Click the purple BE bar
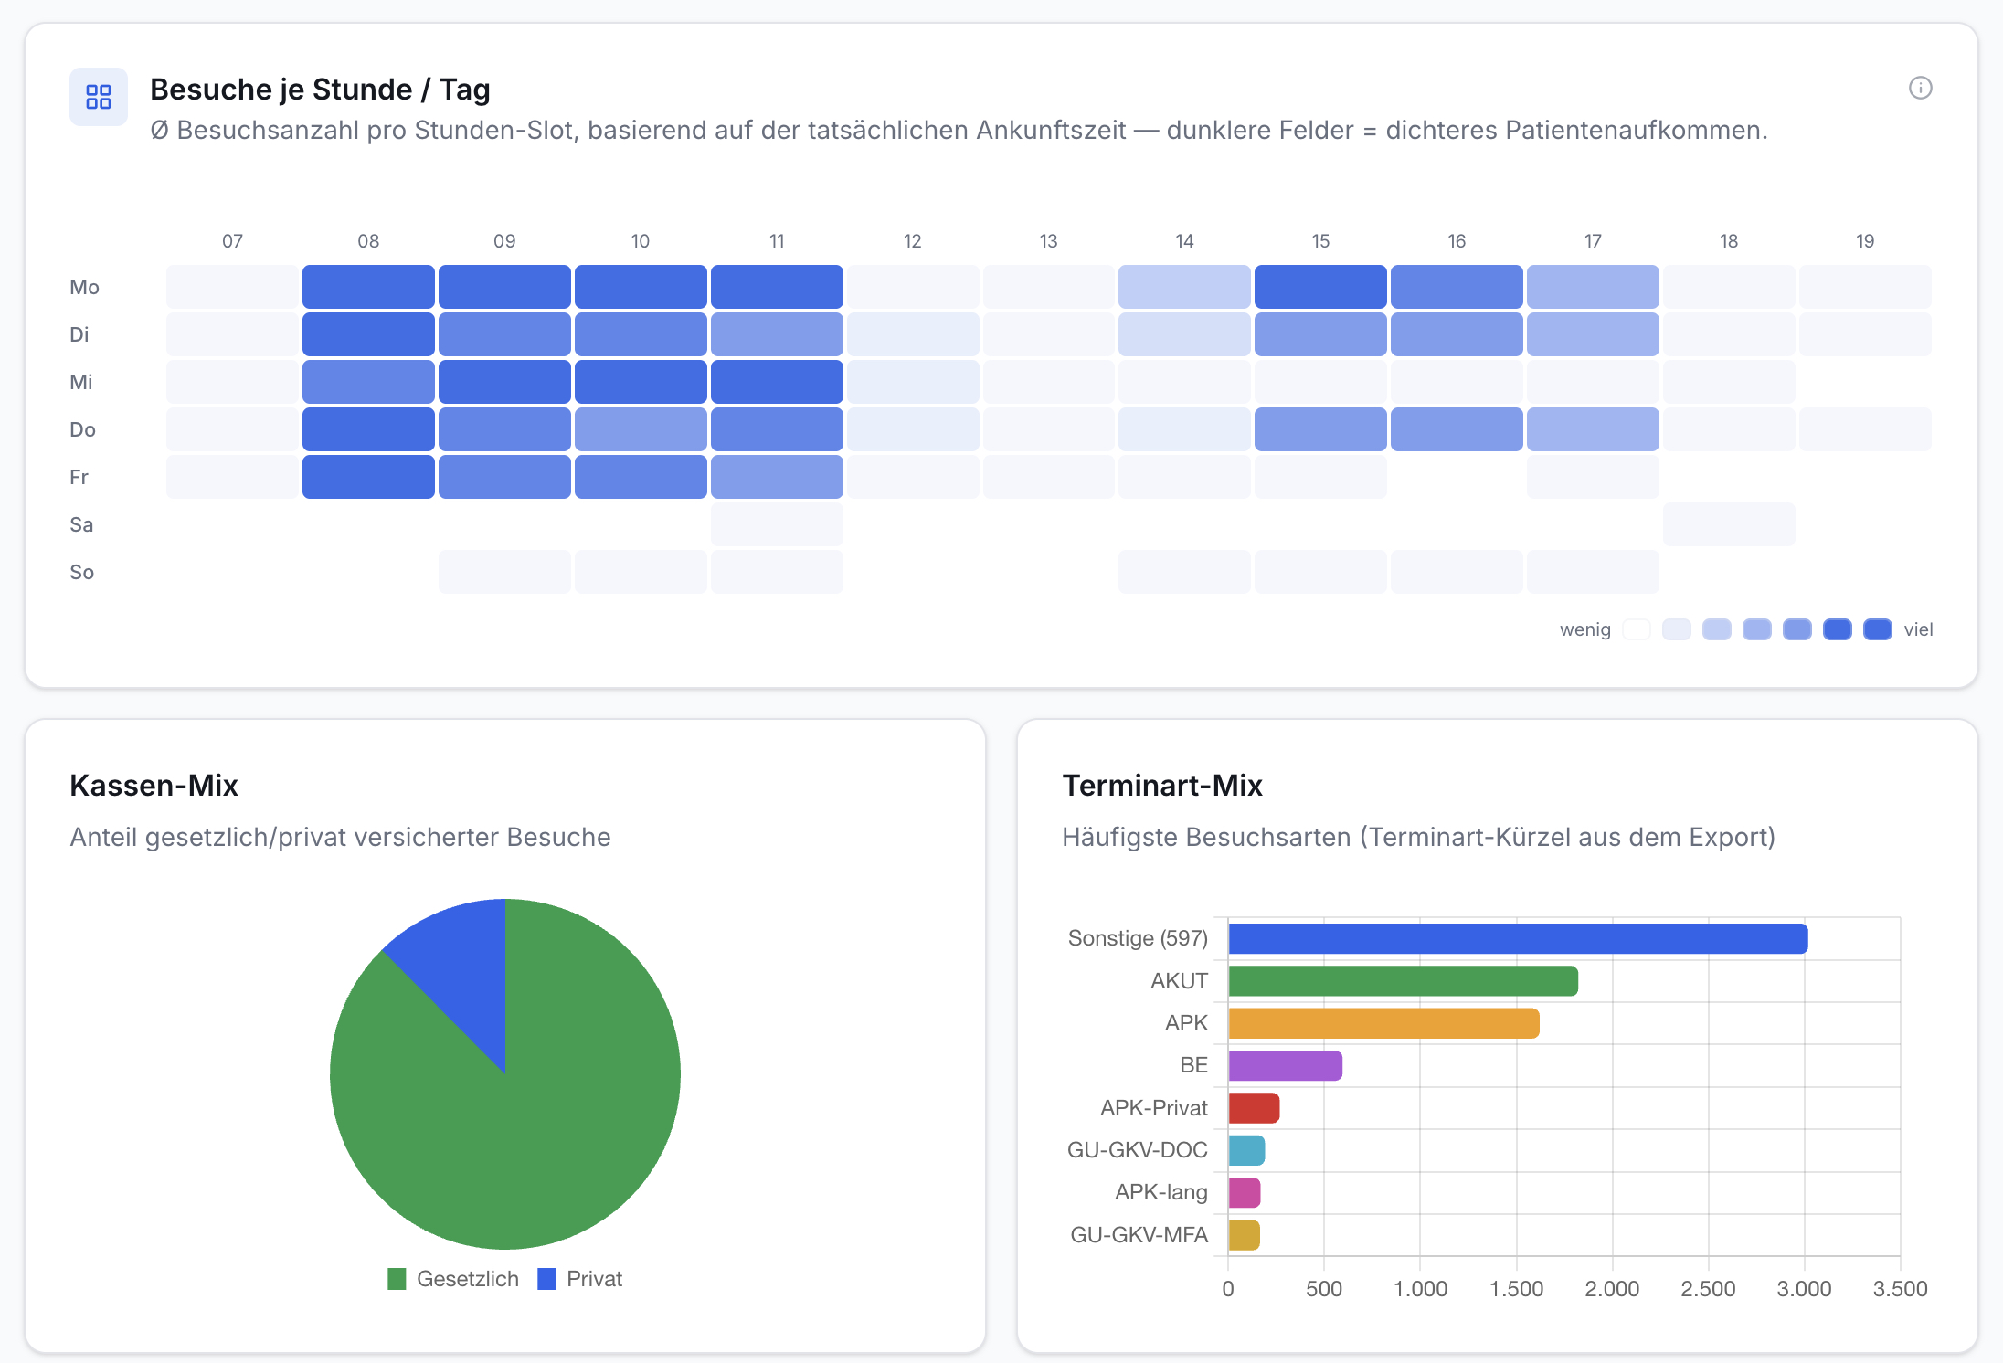The width and height of the screenshot is (2003, 1363). tap(1285, 1065)
